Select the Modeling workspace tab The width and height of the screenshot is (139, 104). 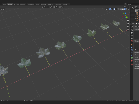tap(10, 4)
